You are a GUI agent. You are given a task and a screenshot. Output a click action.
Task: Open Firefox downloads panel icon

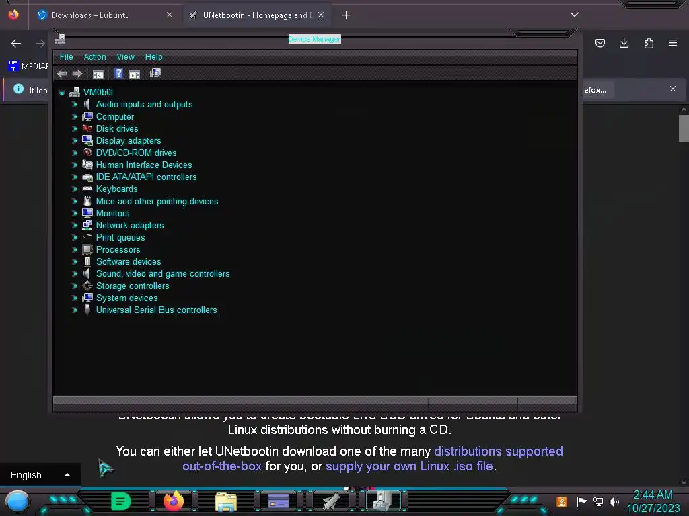point(624,43)
